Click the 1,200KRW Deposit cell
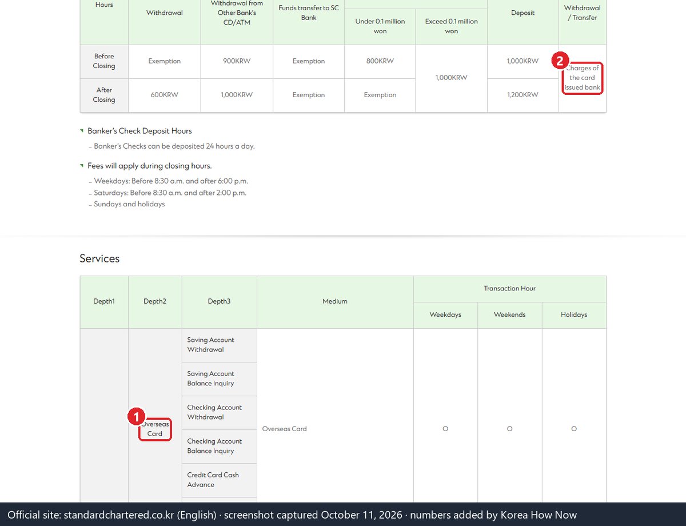Image resolution: width=686 pixels, height=526 pixels. (523, 95)
